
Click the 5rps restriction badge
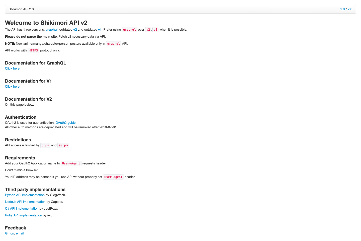point(45,145)
